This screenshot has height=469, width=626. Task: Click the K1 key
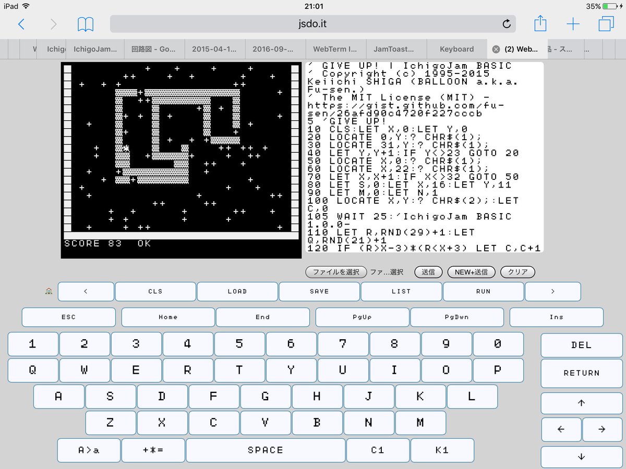coord(442,450)
